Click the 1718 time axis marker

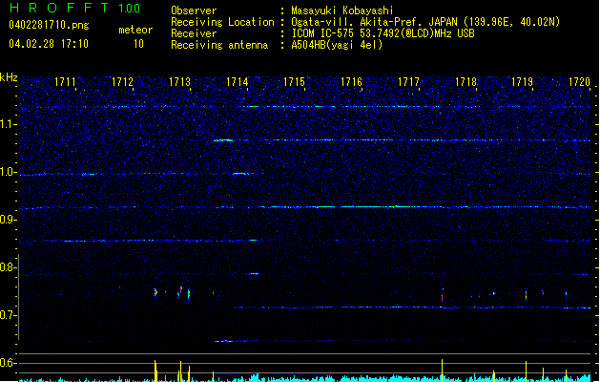pyautogui.click(x=466, y=82)
